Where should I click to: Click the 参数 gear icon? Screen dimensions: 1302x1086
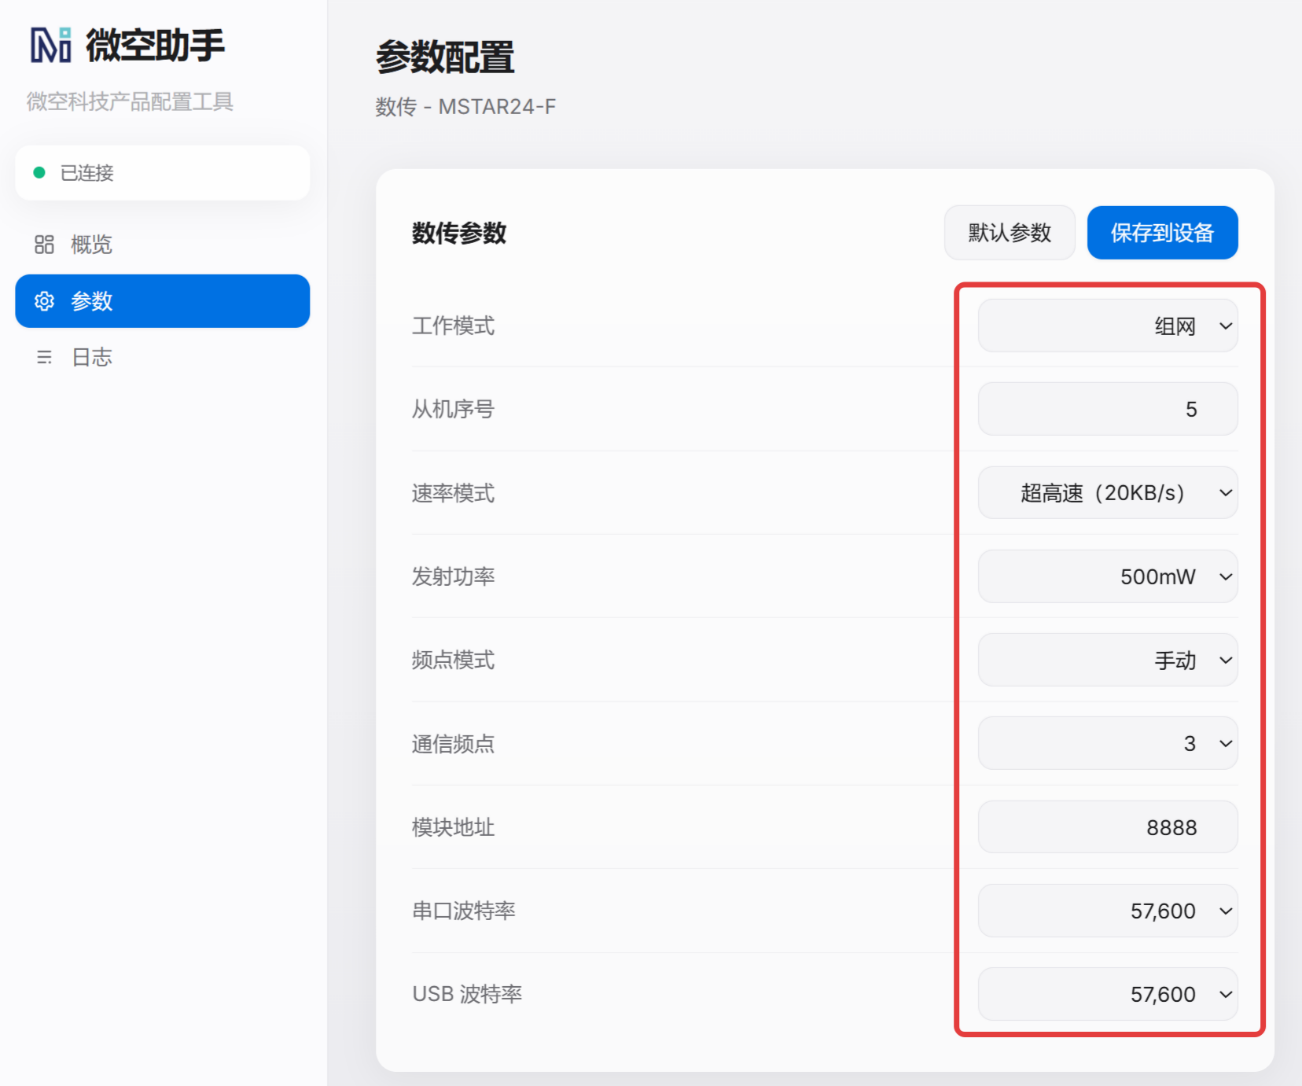pyautogui.click(x=44, y=301)
